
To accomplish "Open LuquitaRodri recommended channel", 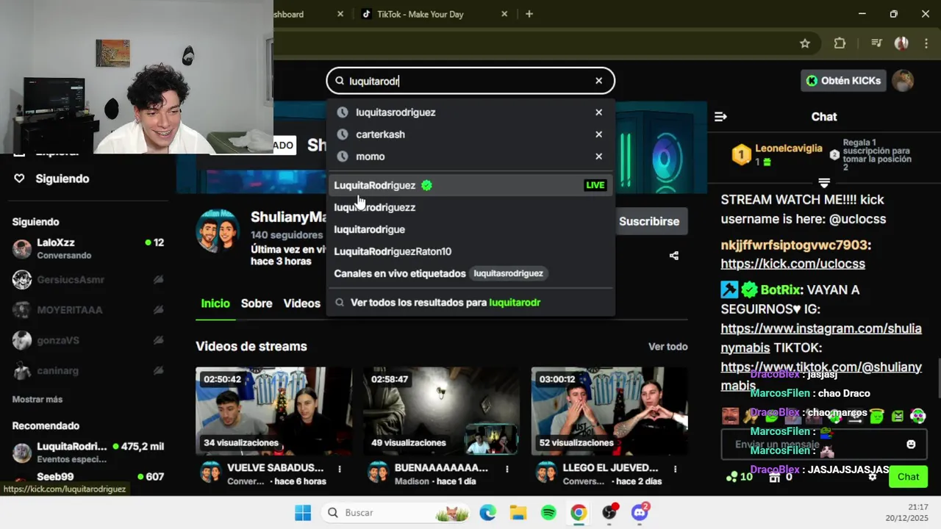I will click(x=88, y=453).
